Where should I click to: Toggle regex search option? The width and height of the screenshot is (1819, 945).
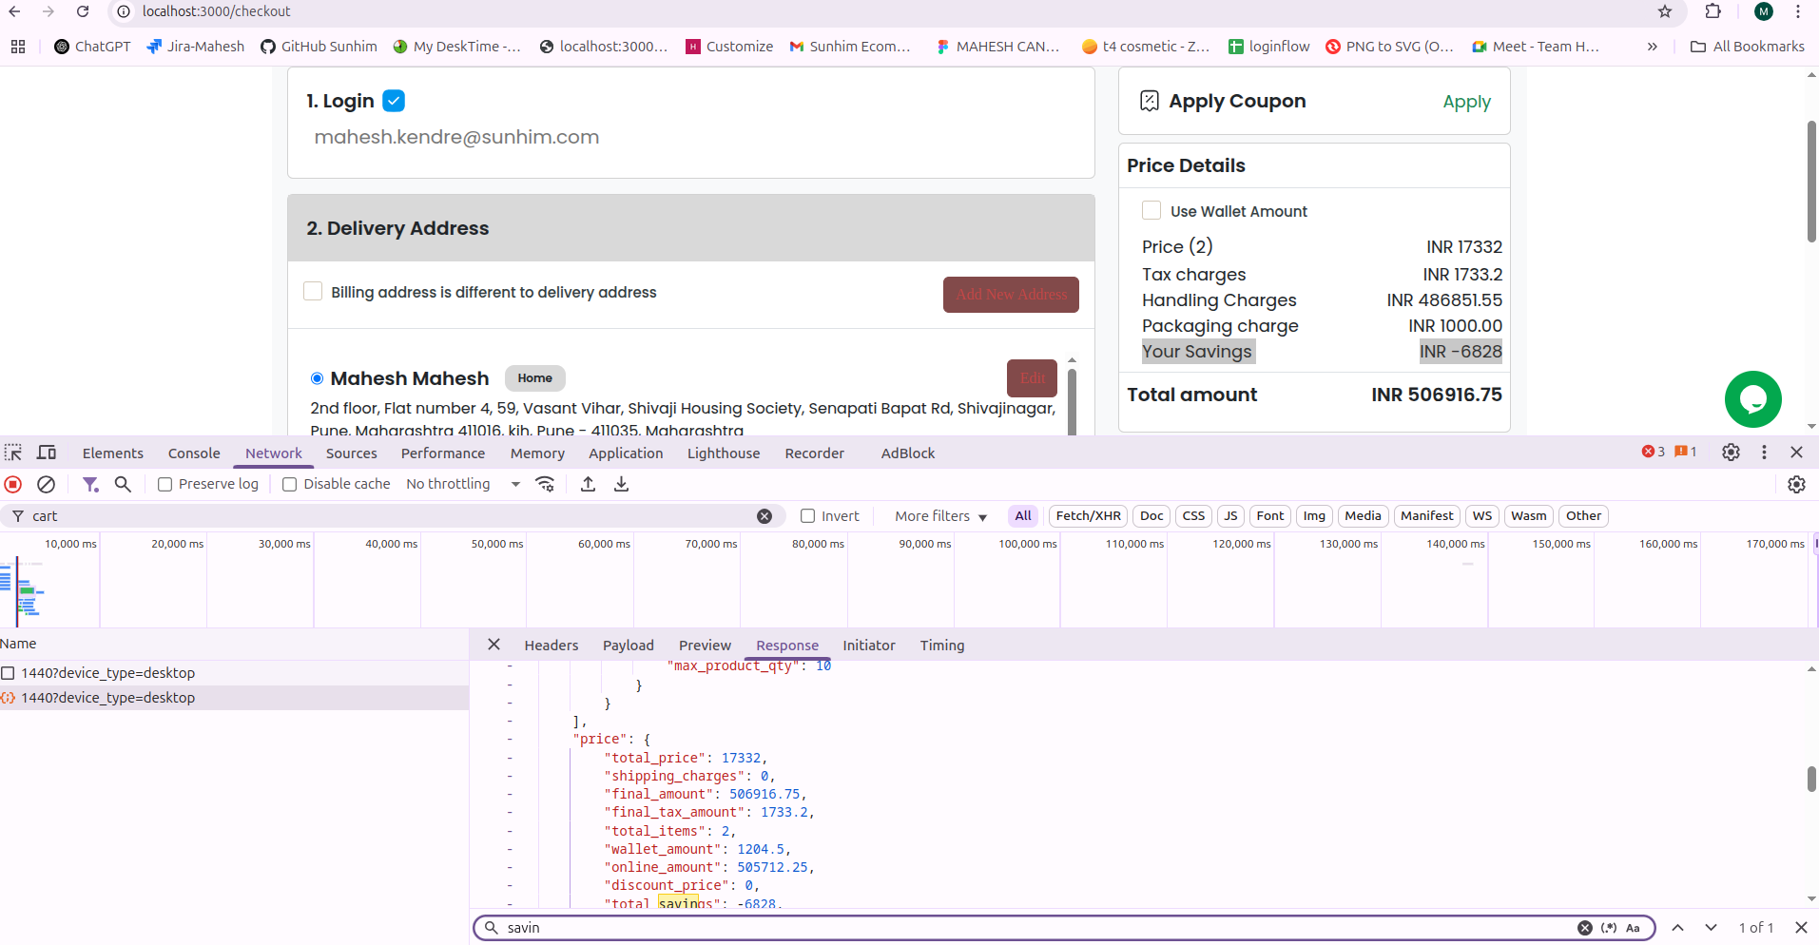pyautogui.click(x=1609, y=928)
